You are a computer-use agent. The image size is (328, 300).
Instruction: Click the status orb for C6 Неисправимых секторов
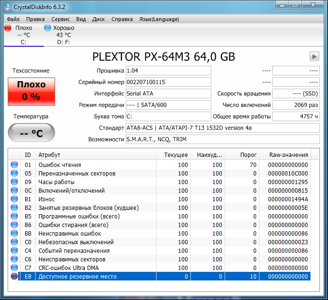coord(14,259)
